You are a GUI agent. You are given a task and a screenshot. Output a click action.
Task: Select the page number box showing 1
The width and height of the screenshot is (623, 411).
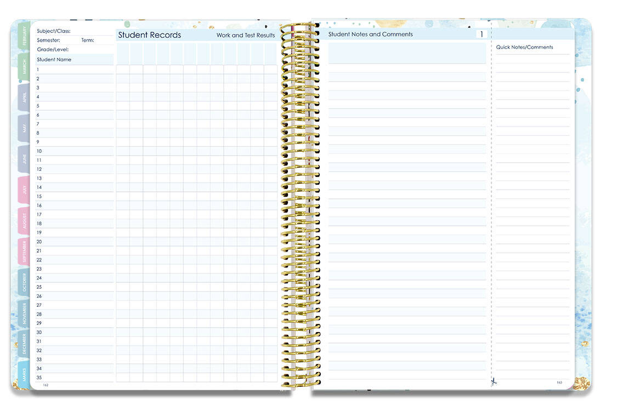pyautogui.click(x=482, y=33)
